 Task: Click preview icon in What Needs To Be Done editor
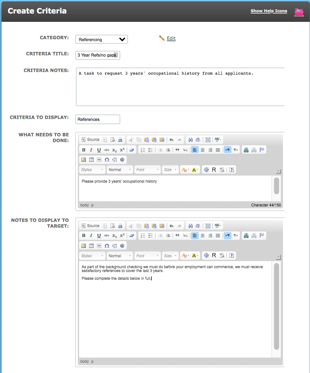[x=113, y=140]
